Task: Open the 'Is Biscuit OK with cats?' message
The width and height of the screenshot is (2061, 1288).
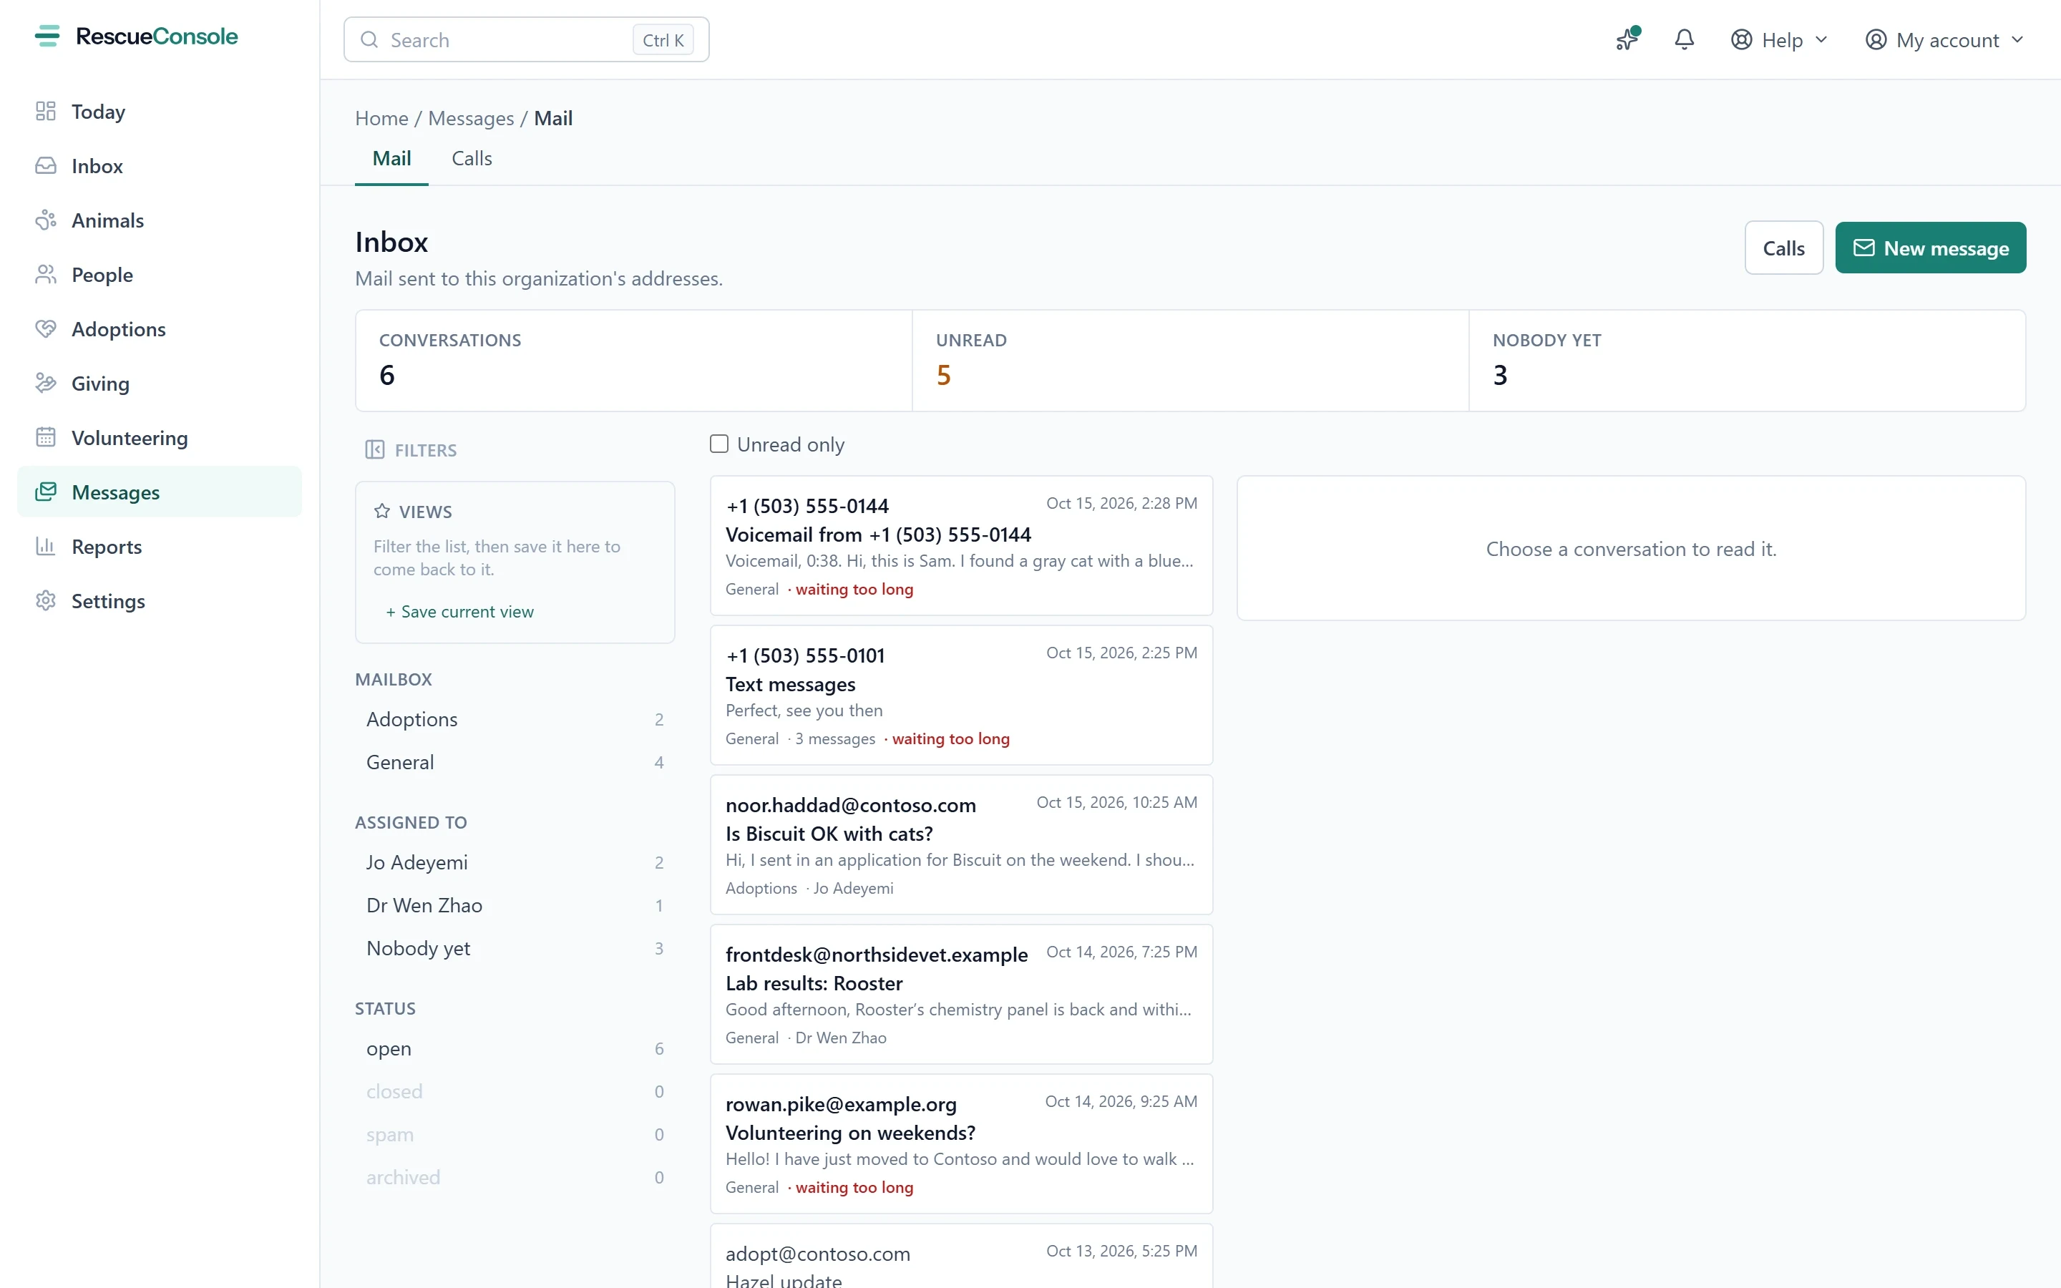Action: (962, 845)
